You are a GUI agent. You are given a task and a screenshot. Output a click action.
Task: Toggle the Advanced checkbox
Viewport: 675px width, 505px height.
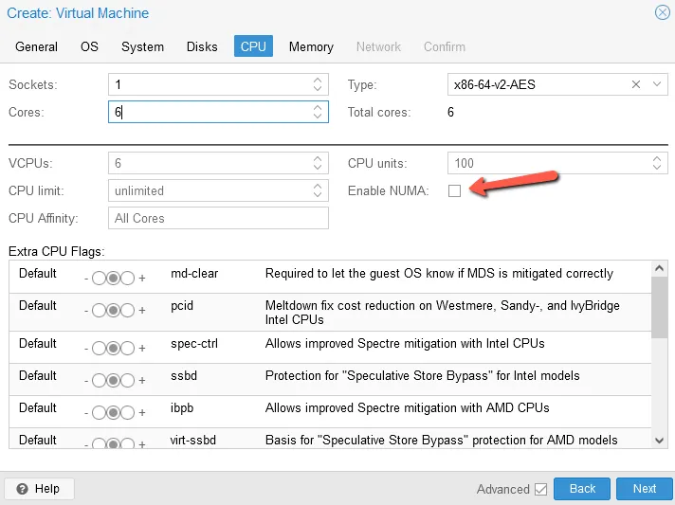coord(540,489)
